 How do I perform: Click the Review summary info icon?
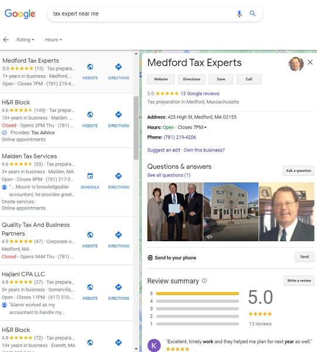204,280
